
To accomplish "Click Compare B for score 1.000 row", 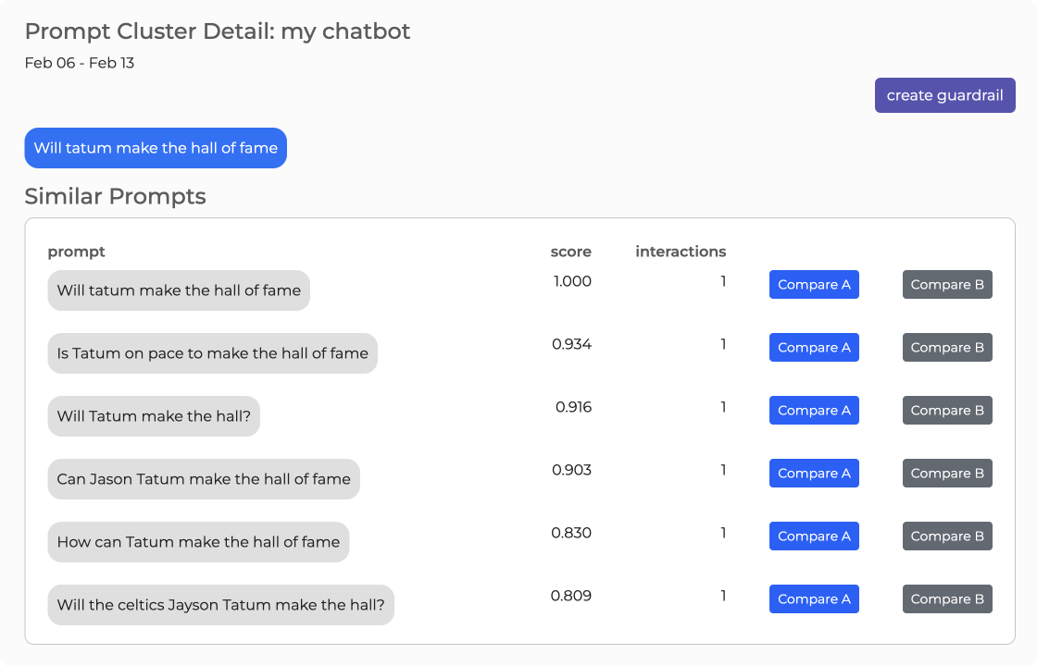I will click(x=947, y=285).
